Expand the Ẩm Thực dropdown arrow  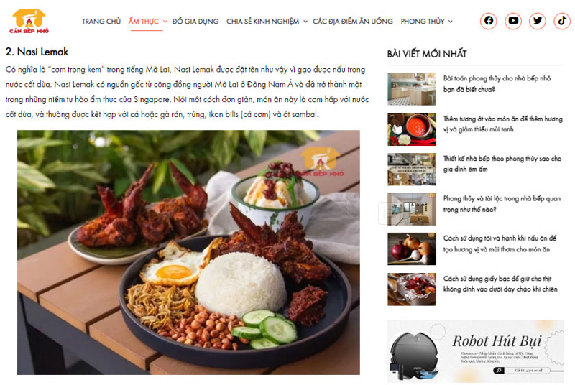coord(165,22)
